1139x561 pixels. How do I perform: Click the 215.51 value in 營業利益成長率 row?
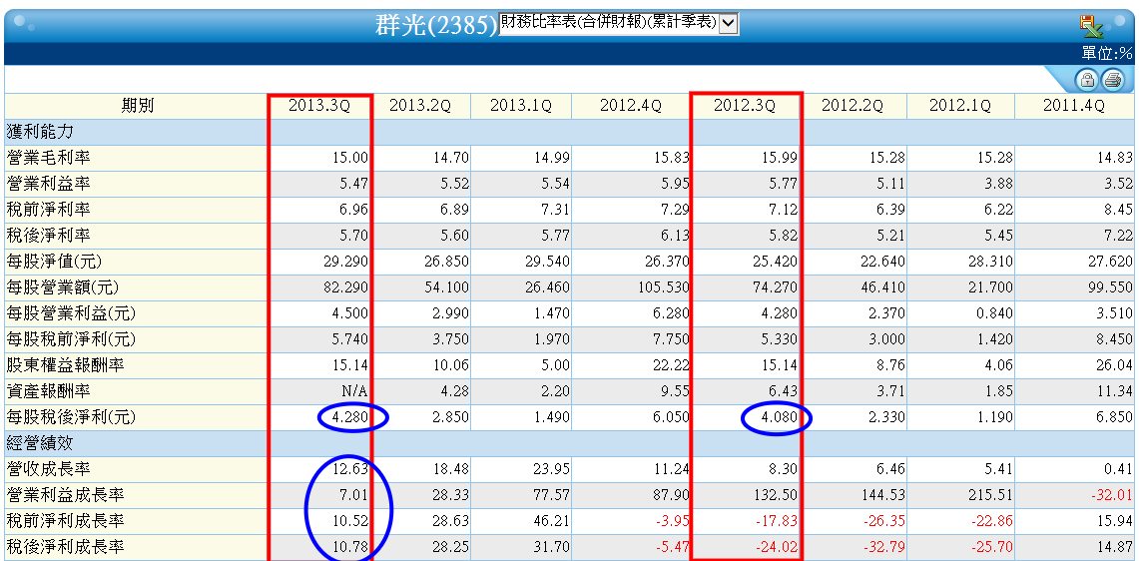coord(992,495)
